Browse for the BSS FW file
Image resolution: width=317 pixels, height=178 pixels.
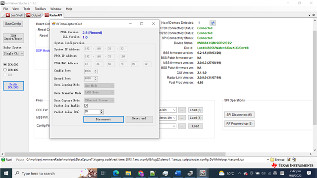tap(182, 110)
